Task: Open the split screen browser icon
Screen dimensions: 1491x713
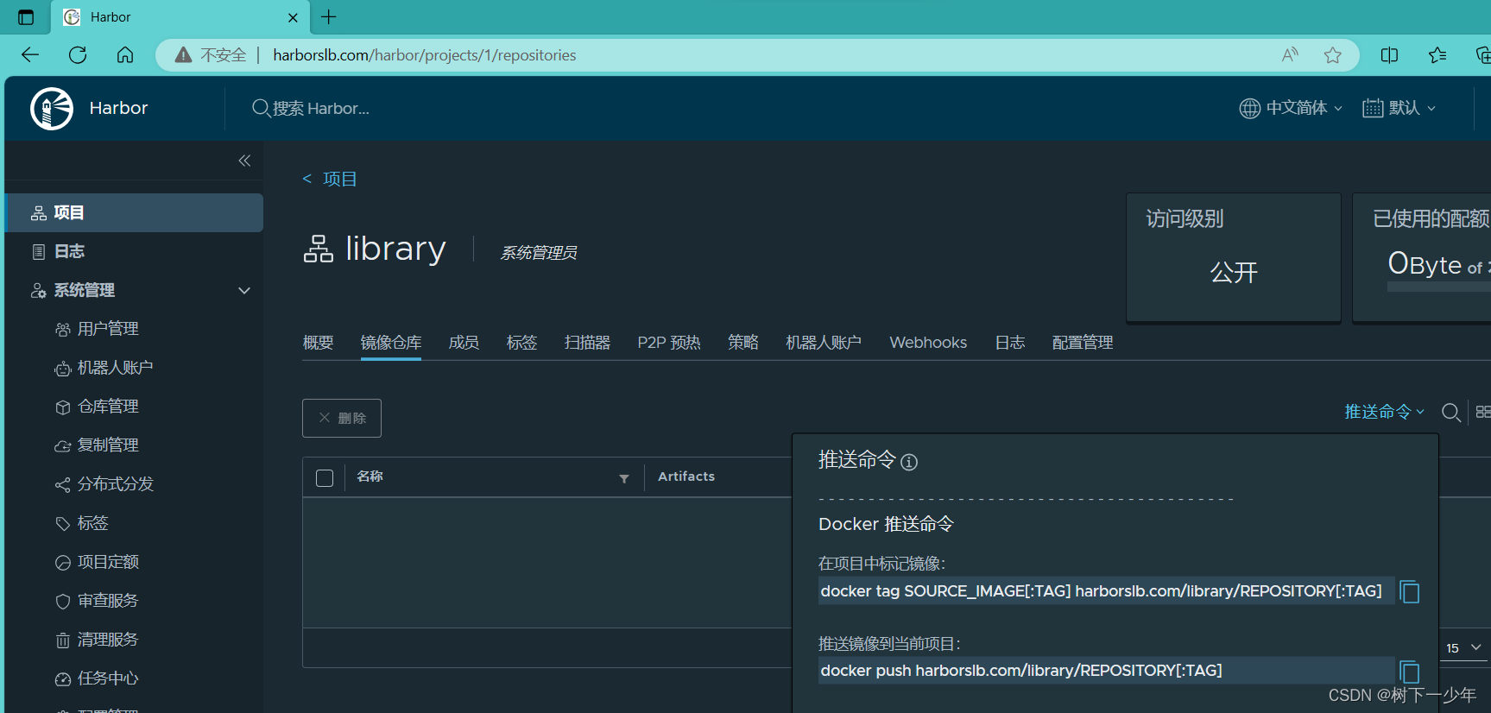Action: click(1389, 55)
